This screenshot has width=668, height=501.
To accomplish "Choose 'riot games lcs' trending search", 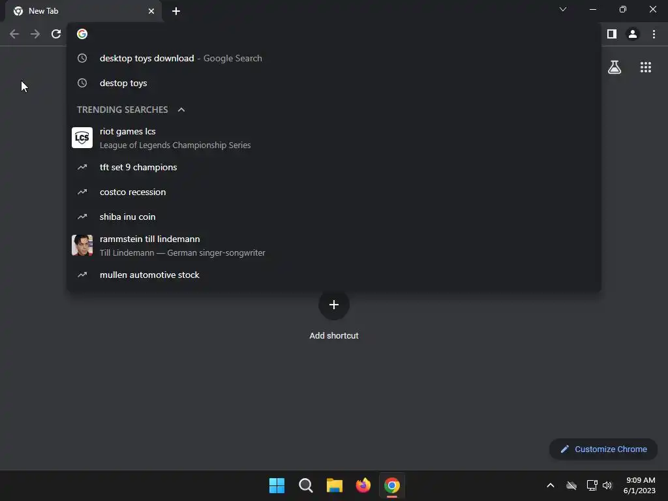I will click(334, 138).
